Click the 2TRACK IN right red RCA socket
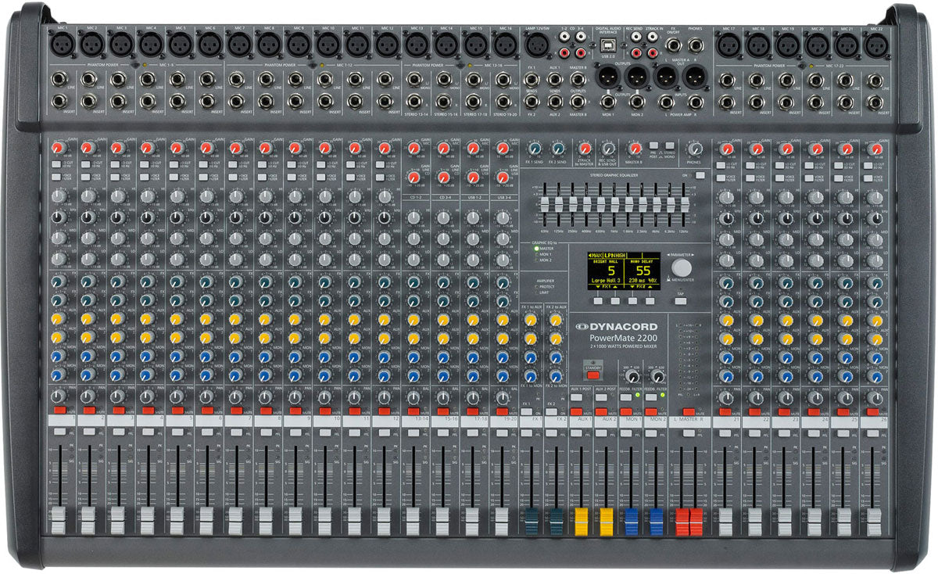Screen dimensions: 938x574 (x=653, y=52)
